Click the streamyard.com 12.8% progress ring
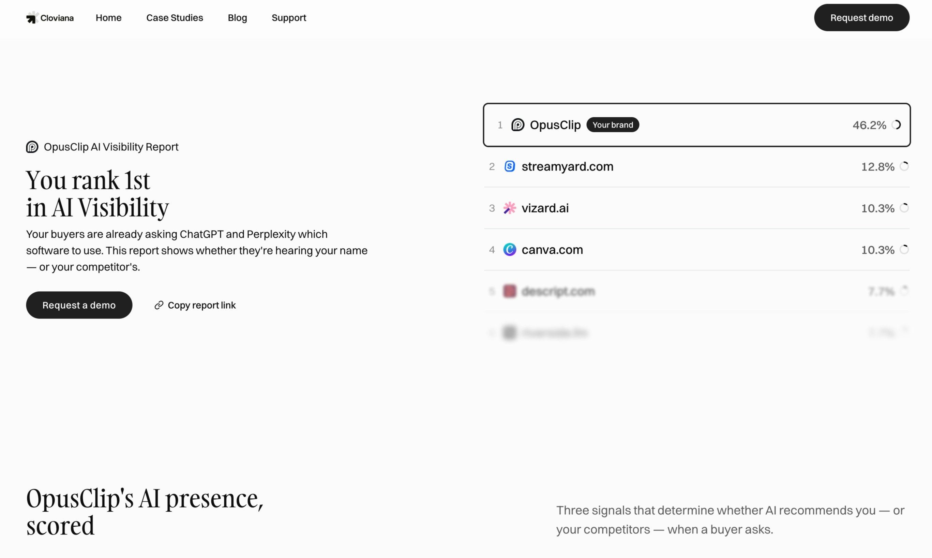This screenshot has height=558, width=932. 904,166
